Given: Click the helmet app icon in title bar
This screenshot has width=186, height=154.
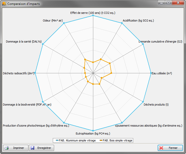Looking at the screenshot, I should [4, 4].
